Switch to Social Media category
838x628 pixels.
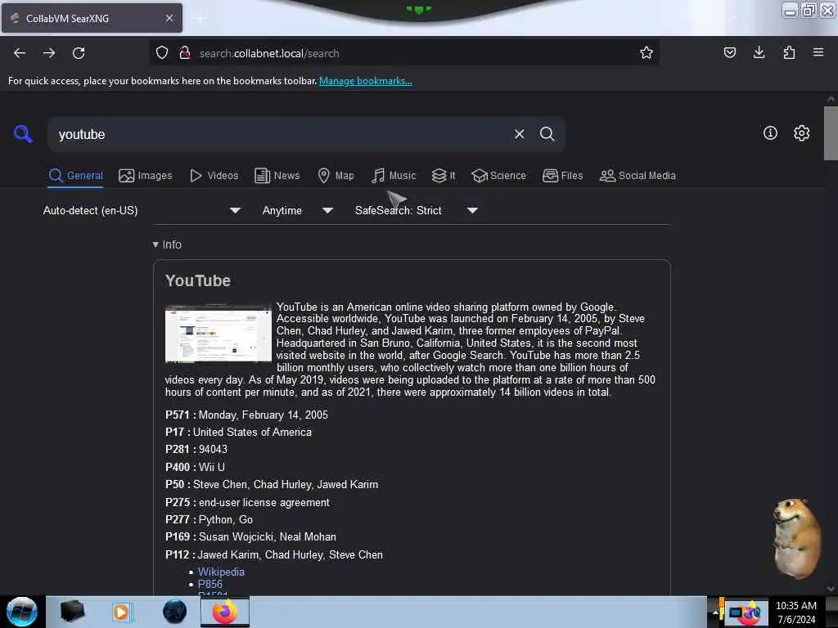click(x=638, y=176)
